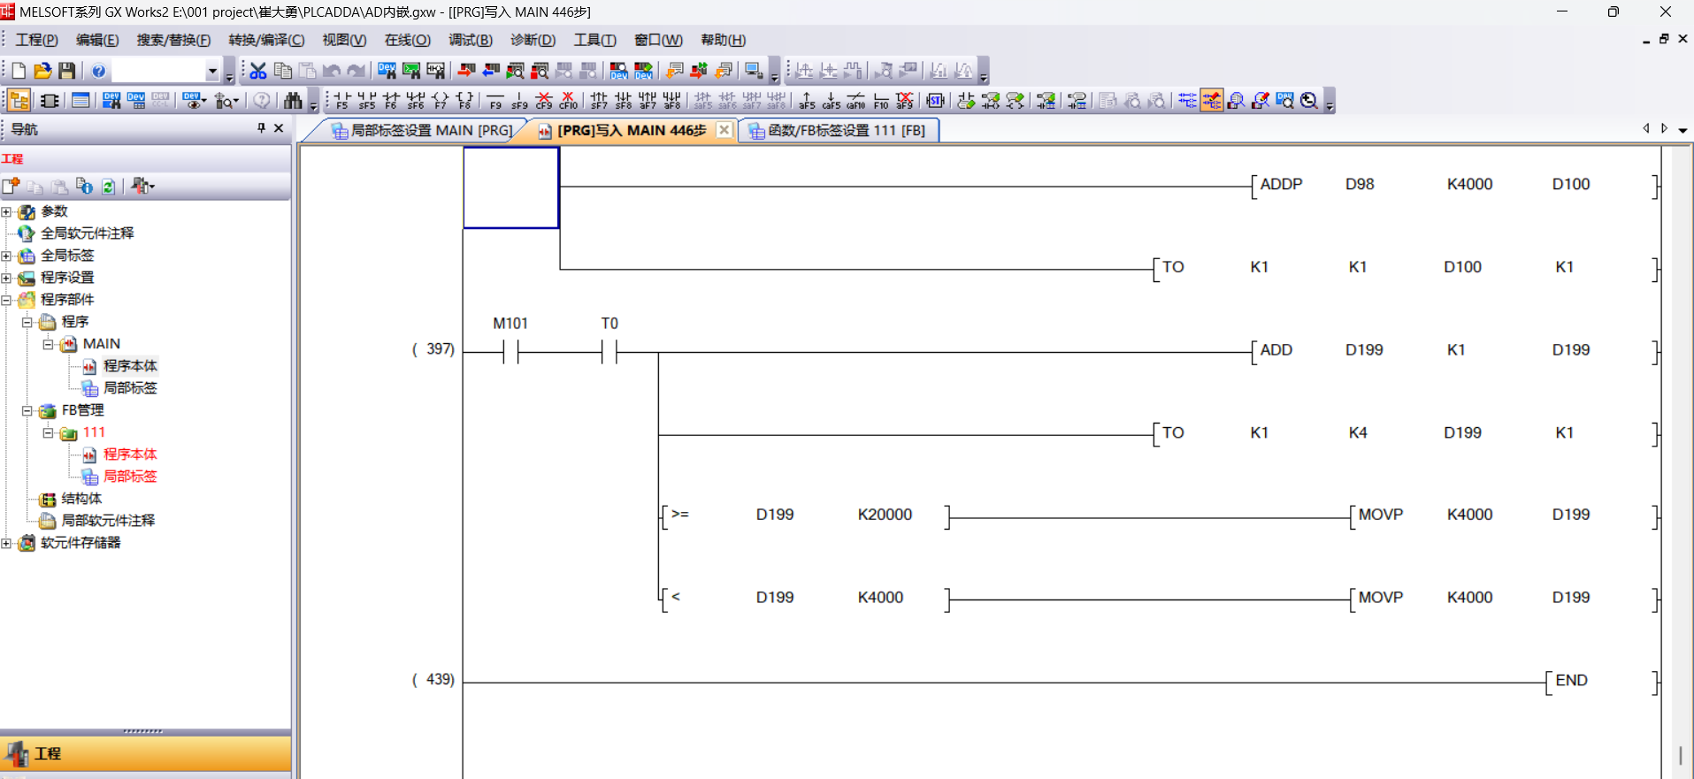
Task: Open help with the blue question icon
Action: [x=98, y=71]
